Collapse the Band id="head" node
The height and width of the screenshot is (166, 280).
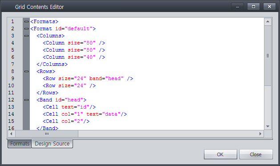26,100
